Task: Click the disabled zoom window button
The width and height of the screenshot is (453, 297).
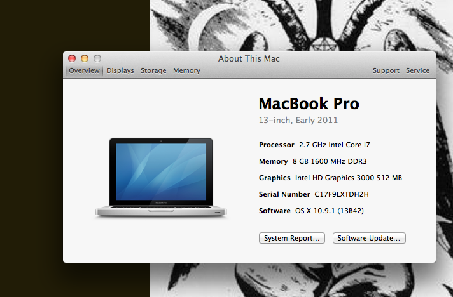Action: [x=97, y=58]
